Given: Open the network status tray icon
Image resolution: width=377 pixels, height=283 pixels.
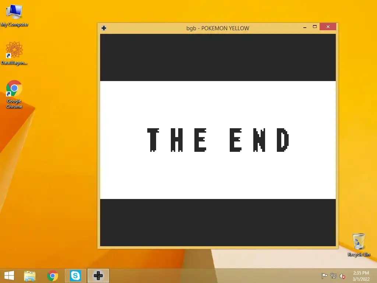Looking at the screenshot, I should click(334, 276).
